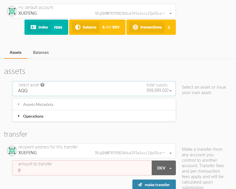
Task: Click the paper plane icon on make transfer
Action: click(140, 185)
